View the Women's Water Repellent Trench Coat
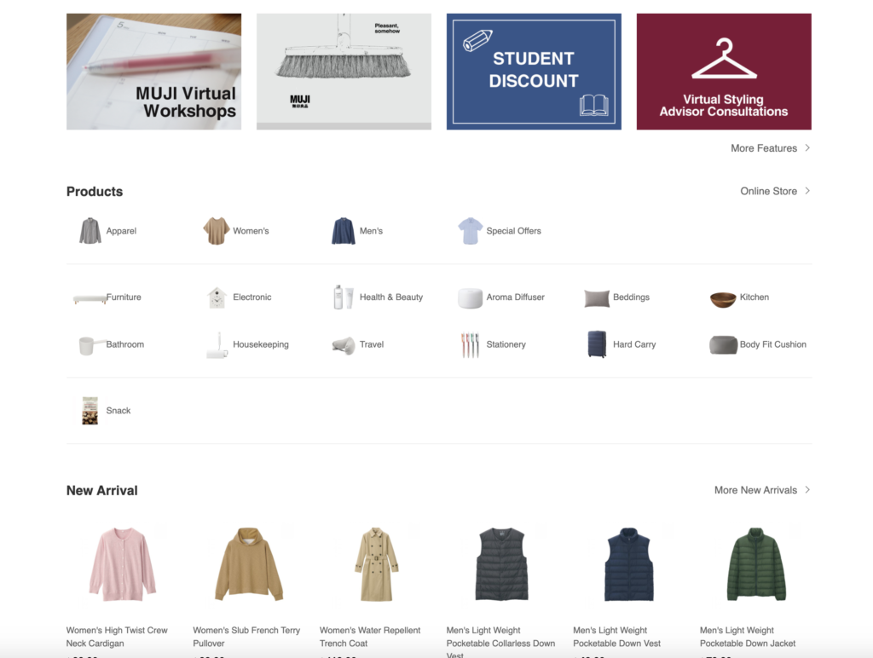Viewport: 873px width, 658px height. pos(376,564)
